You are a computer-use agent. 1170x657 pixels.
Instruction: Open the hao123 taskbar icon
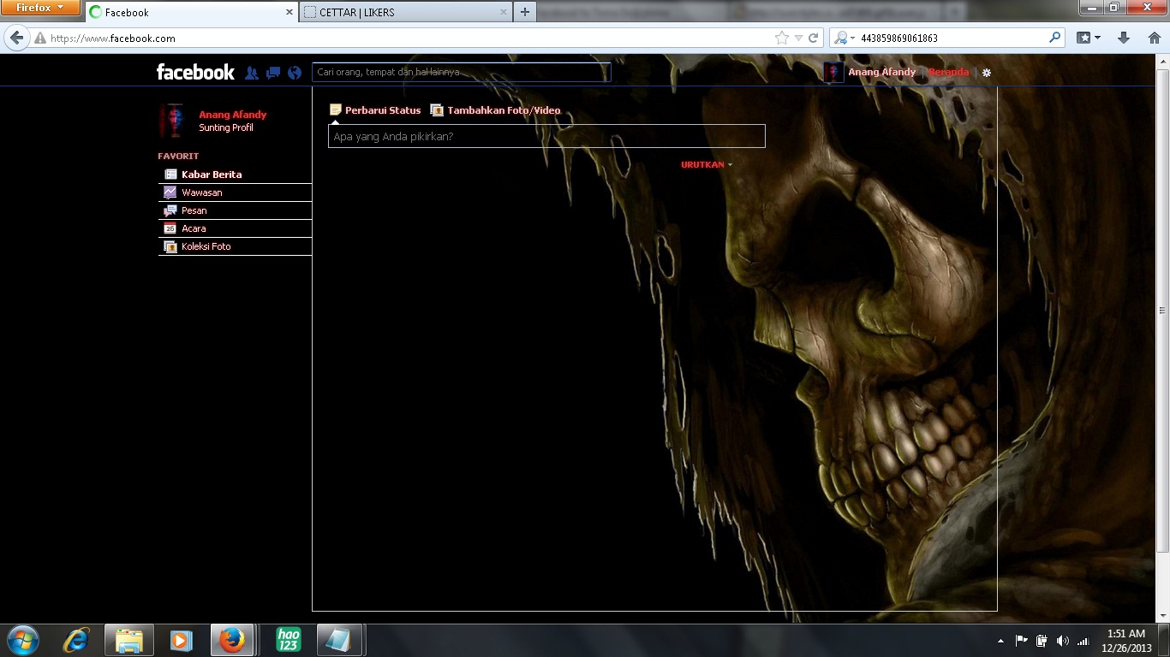point(289,640)
